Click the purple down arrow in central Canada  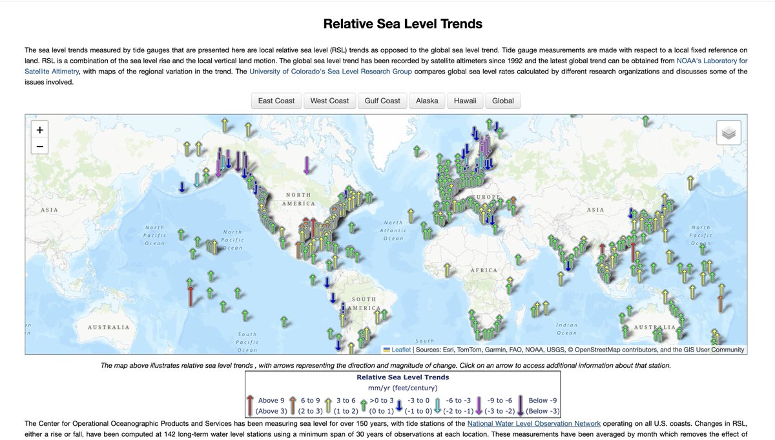tap(306, 166)
